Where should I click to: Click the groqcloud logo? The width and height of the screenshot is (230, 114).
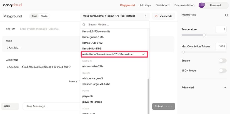tap(12, 5)
